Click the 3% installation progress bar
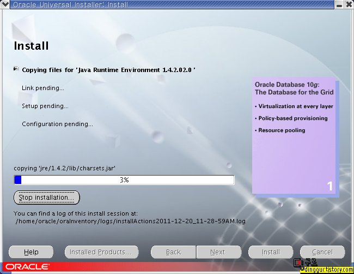This screenshot has width=354, height=274. pyautogui.click(x=124, y=180)
